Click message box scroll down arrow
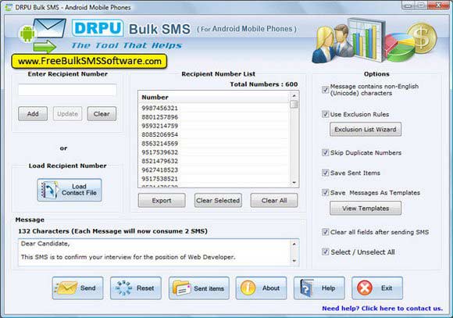Viewport: 453px width, 318px height. [x=294, y=261]
